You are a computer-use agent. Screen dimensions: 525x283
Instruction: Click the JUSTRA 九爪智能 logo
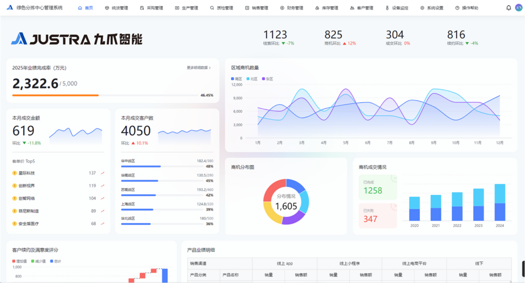click(x=76, y=39)
